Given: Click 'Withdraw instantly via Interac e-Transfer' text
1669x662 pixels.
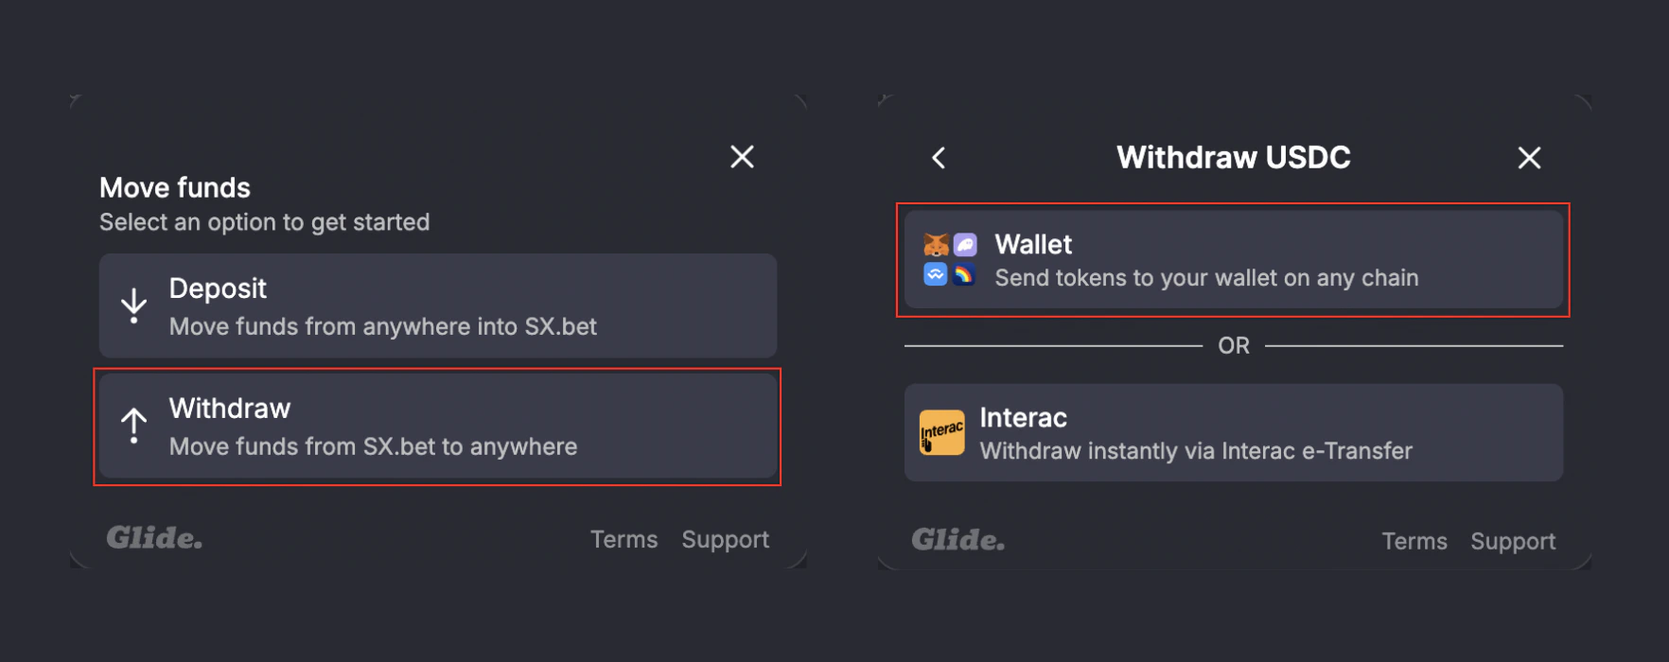Looking at the screenshot, I should click(1196, 451).
